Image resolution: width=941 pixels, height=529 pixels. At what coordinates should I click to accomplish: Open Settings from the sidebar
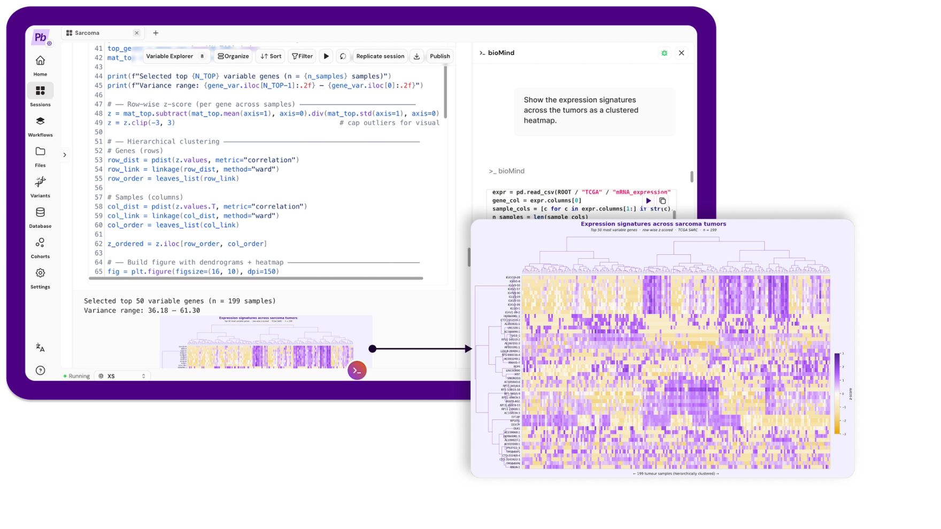coord(40,278)
